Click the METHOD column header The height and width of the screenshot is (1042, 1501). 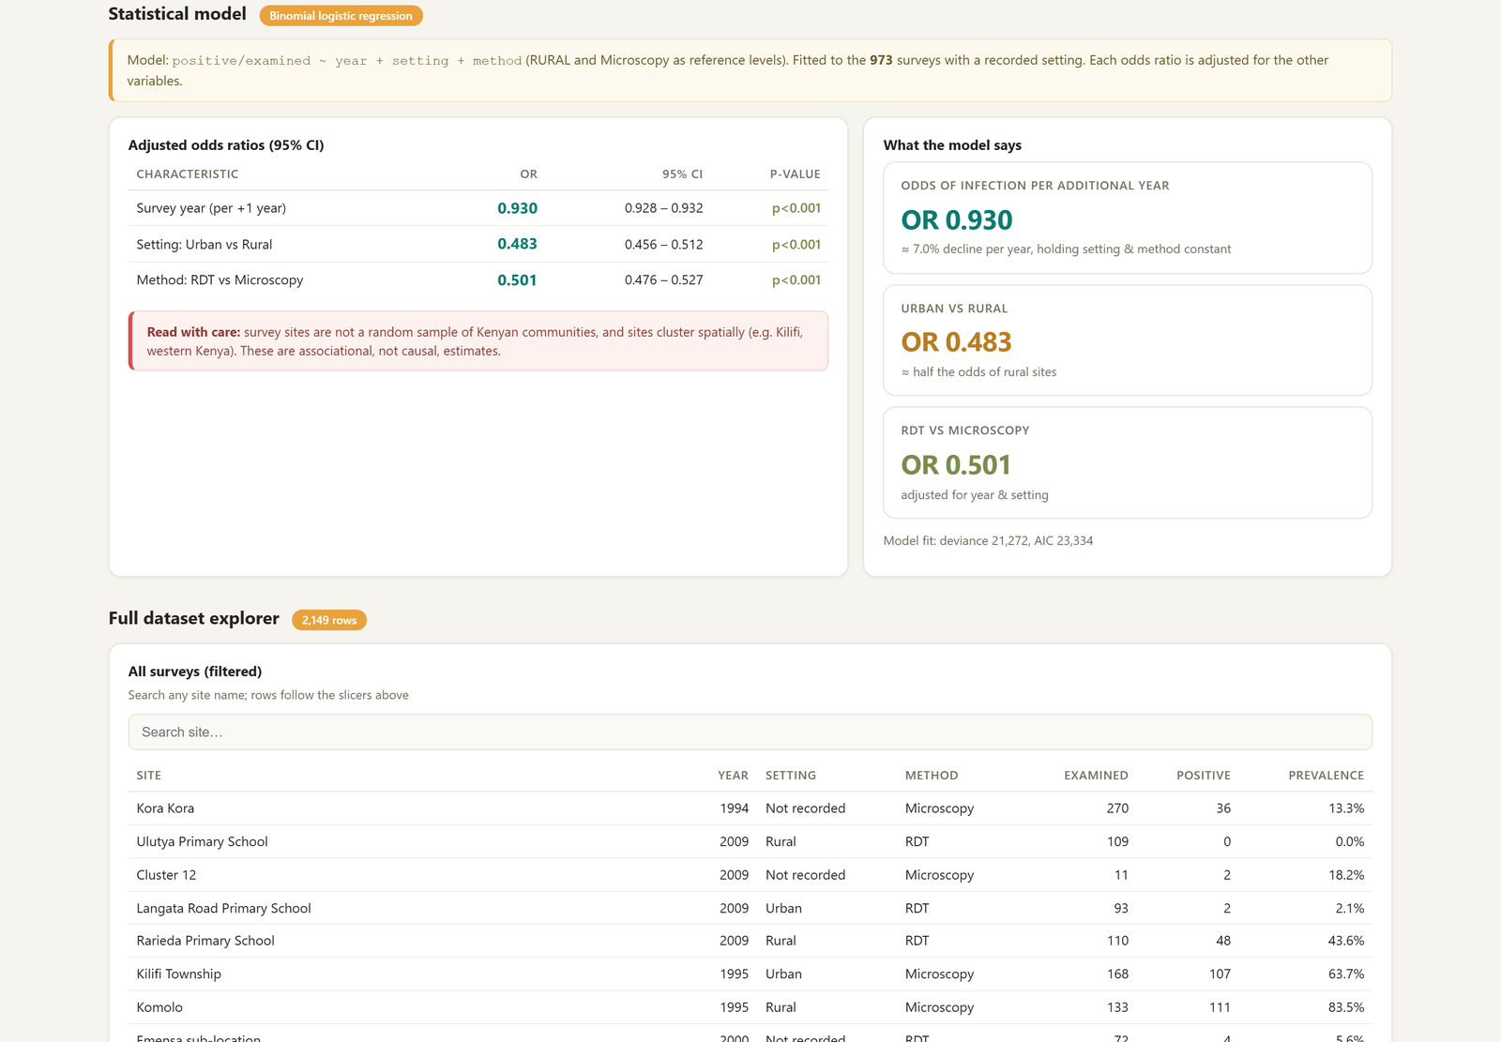932,776
